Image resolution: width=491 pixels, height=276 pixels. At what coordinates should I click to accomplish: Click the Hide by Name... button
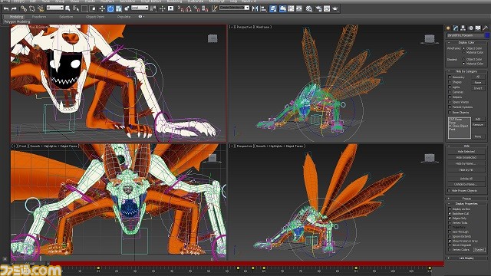click(466, 163)
